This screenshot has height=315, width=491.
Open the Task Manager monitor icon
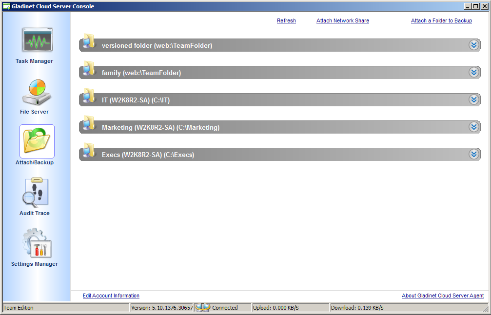pyautogui.click(x=37, y=39)
